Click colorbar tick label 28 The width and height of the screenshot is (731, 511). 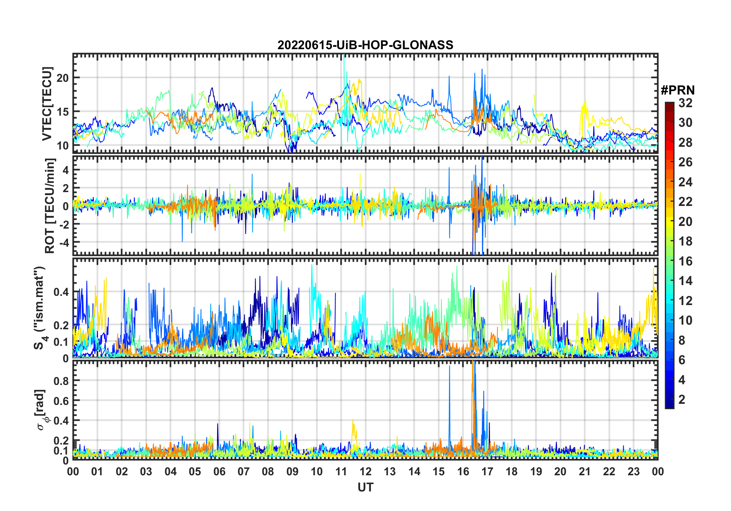pyautogui.click(x=685, y=143)
